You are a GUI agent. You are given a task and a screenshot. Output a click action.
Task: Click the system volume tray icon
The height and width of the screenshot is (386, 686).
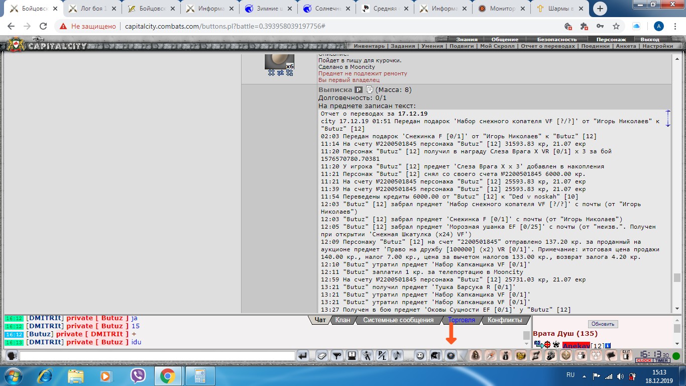(621, 375)
